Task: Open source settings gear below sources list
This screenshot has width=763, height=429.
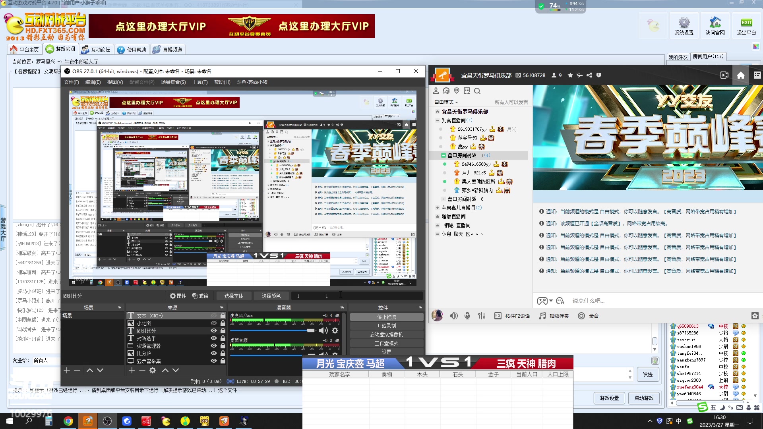Action: tap(153, 370)
